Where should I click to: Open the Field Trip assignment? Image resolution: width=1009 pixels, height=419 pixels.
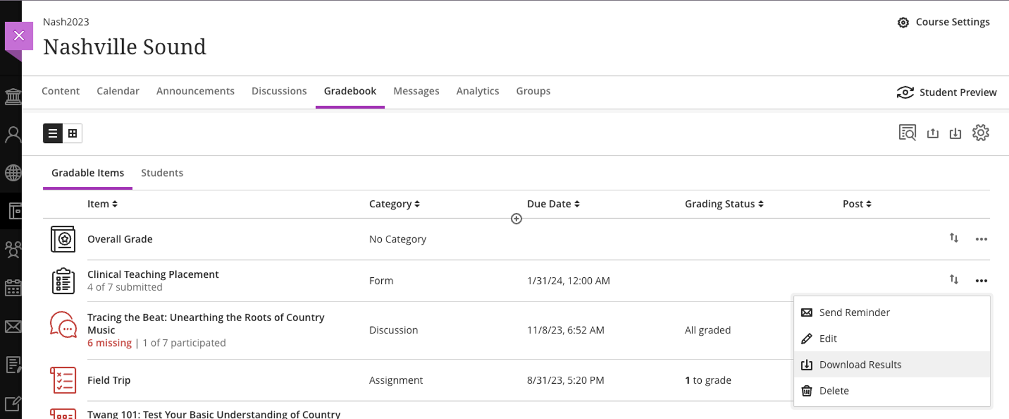[109, 380]
